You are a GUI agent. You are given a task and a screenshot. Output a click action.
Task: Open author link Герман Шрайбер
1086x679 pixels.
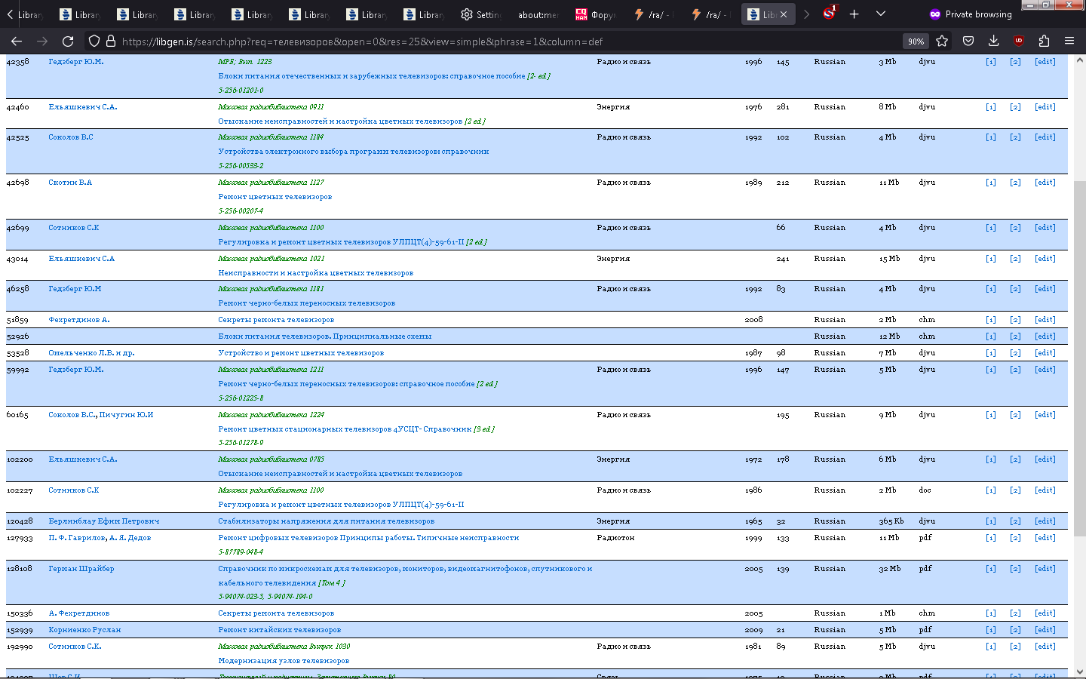tap(81, 569)
